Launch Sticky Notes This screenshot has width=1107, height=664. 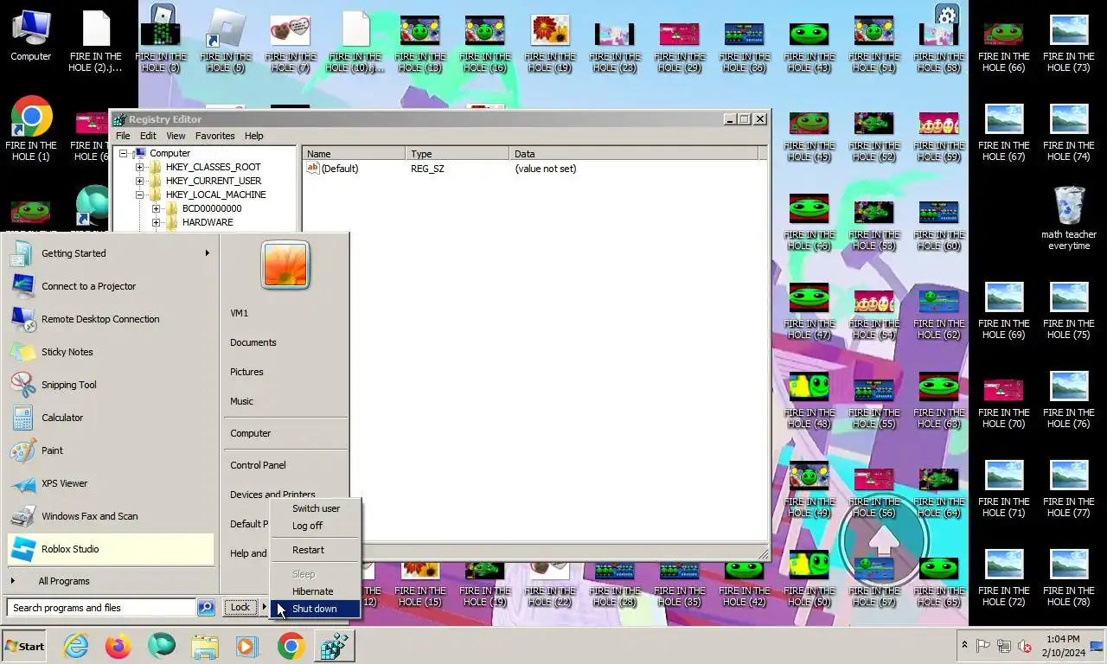110,352
